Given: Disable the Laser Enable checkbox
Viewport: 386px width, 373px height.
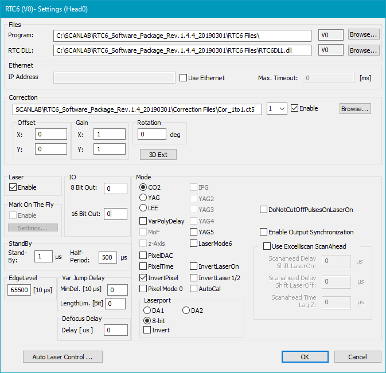Looking at the screenshot, I should tap(13, 187).
